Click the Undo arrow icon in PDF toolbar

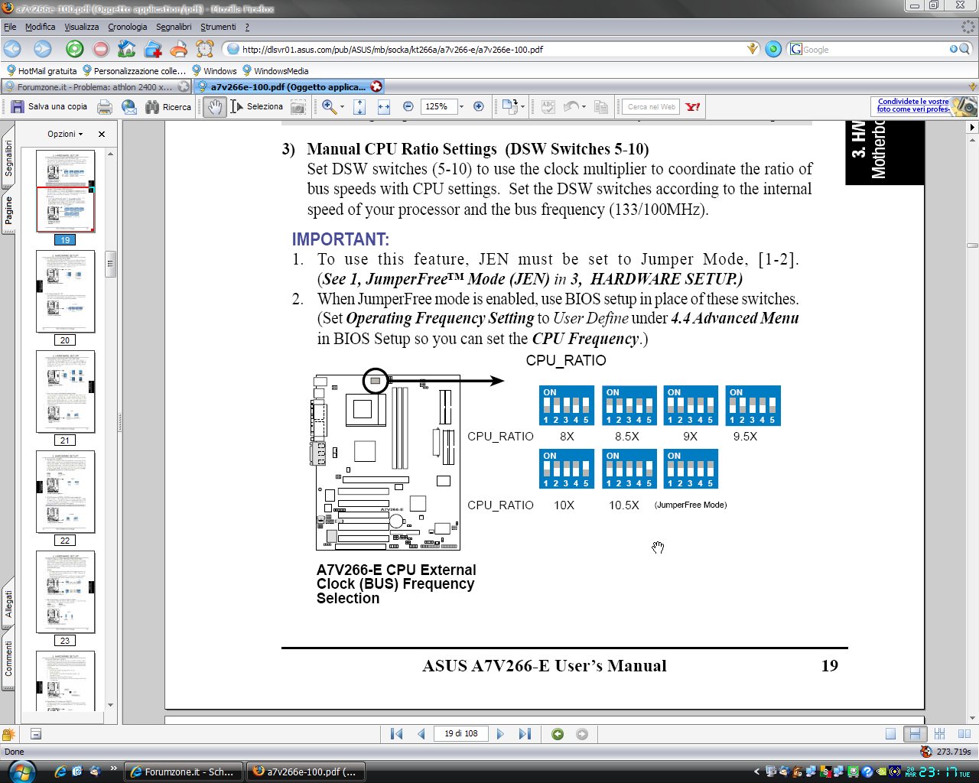(571, 107)
